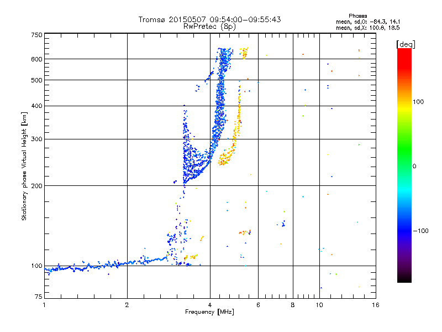Click colorbar tick label -100

click(x=420, y=231)
